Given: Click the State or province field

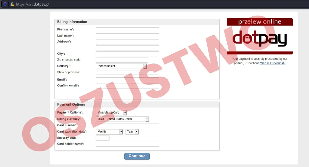Looking at the screenshot, I should [127, 72].
